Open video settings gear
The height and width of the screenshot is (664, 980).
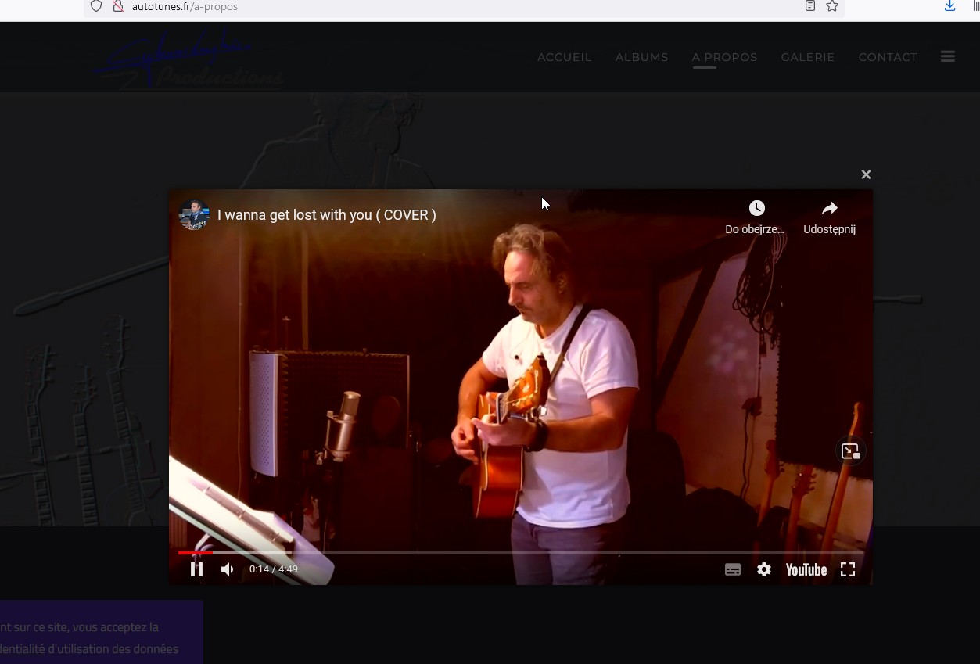(x=764, y=569)
